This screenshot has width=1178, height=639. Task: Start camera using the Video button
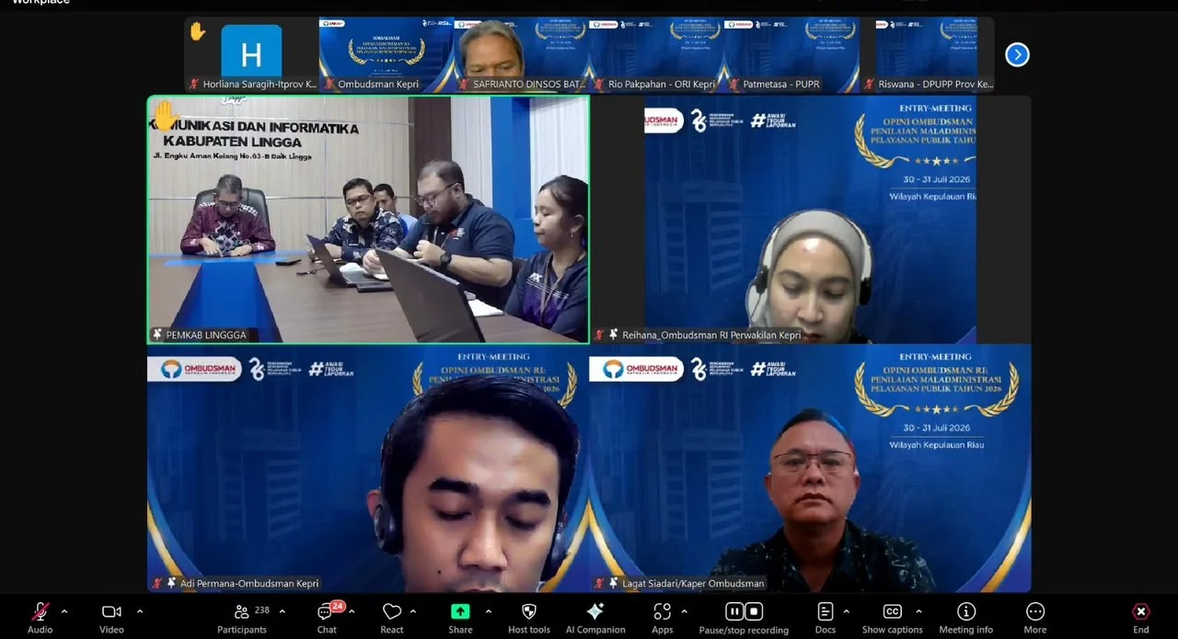[111, 617]
